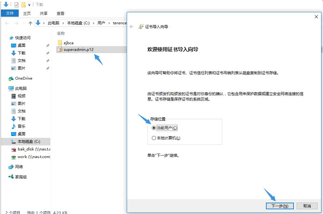Switch to the 查看 ribbon tab

[x=60, y=13]
